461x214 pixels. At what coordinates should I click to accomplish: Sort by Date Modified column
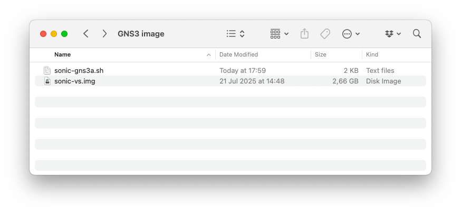click(x=238, y=54)
